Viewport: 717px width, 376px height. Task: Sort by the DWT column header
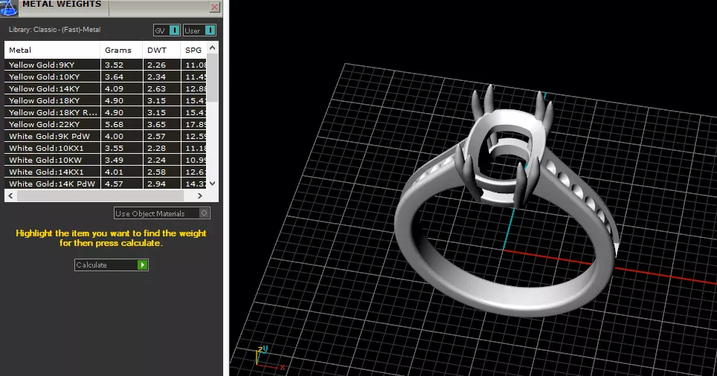coord(161,51)
